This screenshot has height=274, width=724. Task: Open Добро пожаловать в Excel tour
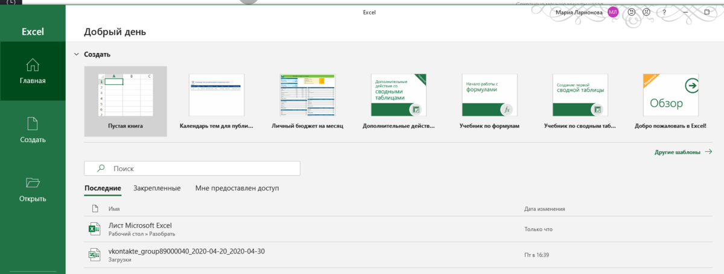(670, 101)
